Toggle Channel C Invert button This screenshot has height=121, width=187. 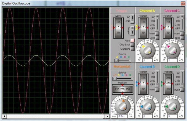(x=182, y=34)
